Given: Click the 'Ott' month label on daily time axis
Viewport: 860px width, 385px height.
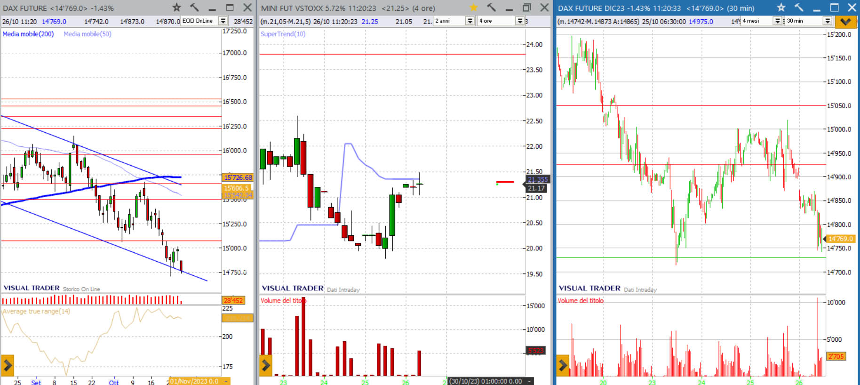Looking at the screenshot, I should click(x=114, y=382).
